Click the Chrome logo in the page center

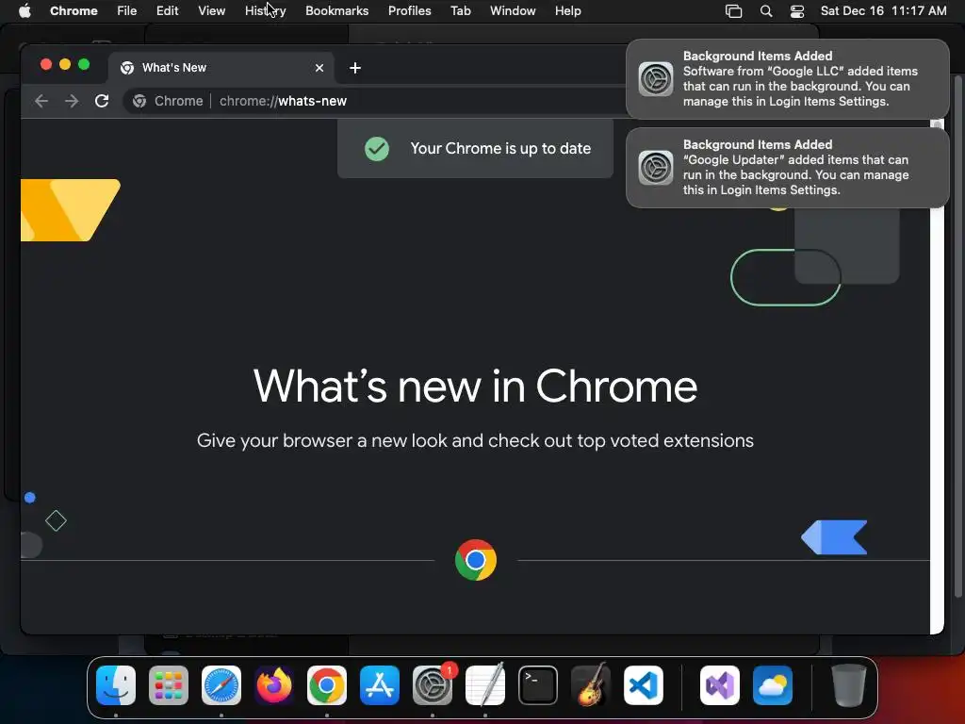pos(476,560)
